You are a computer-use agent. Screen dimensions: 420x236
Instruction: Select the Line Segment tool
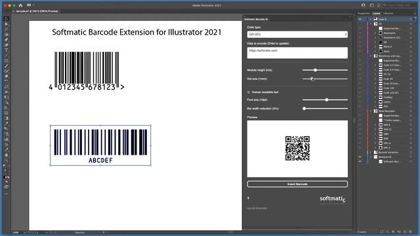(x=7, y=55)
